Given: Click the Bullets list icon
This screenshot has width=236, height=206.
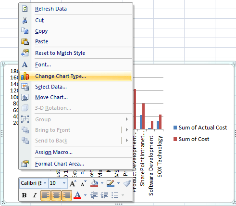Looking at the screenshot, I should tap(115, 195).
